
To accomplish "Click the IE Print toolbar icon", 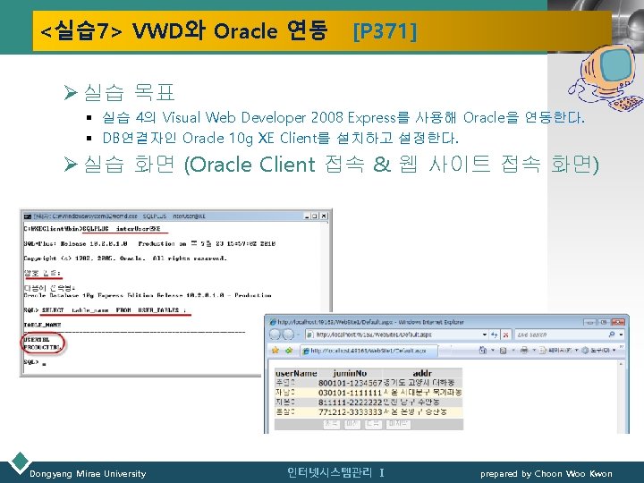I will click(524, 351).
